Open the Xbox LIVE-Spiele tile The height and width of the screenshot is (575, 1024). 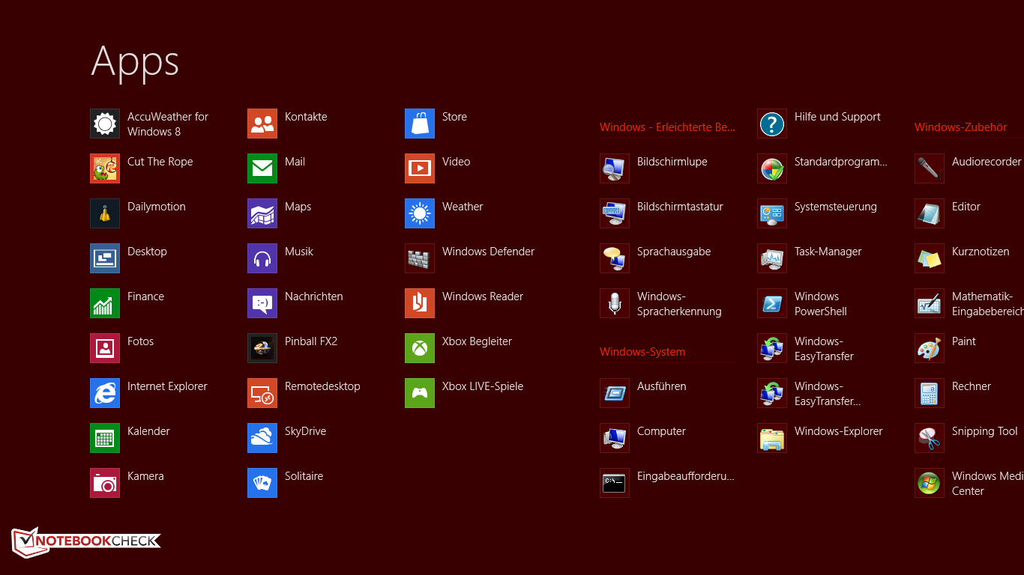[x=420, y=393]
